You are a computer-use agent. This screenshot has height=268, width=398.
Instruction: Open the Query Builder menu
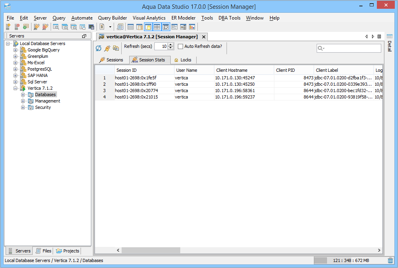pyautogui.click(x=112, y=18)
